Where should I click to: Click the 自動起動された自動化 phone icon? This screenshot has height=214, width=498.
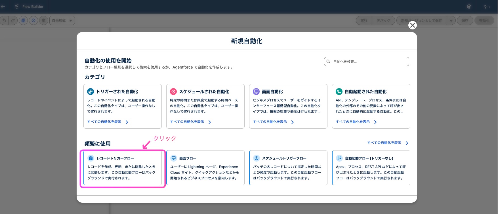[339, 92]
